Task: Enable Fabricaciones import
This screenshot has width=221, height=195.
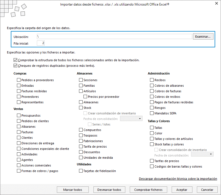Action: (81, 141)
